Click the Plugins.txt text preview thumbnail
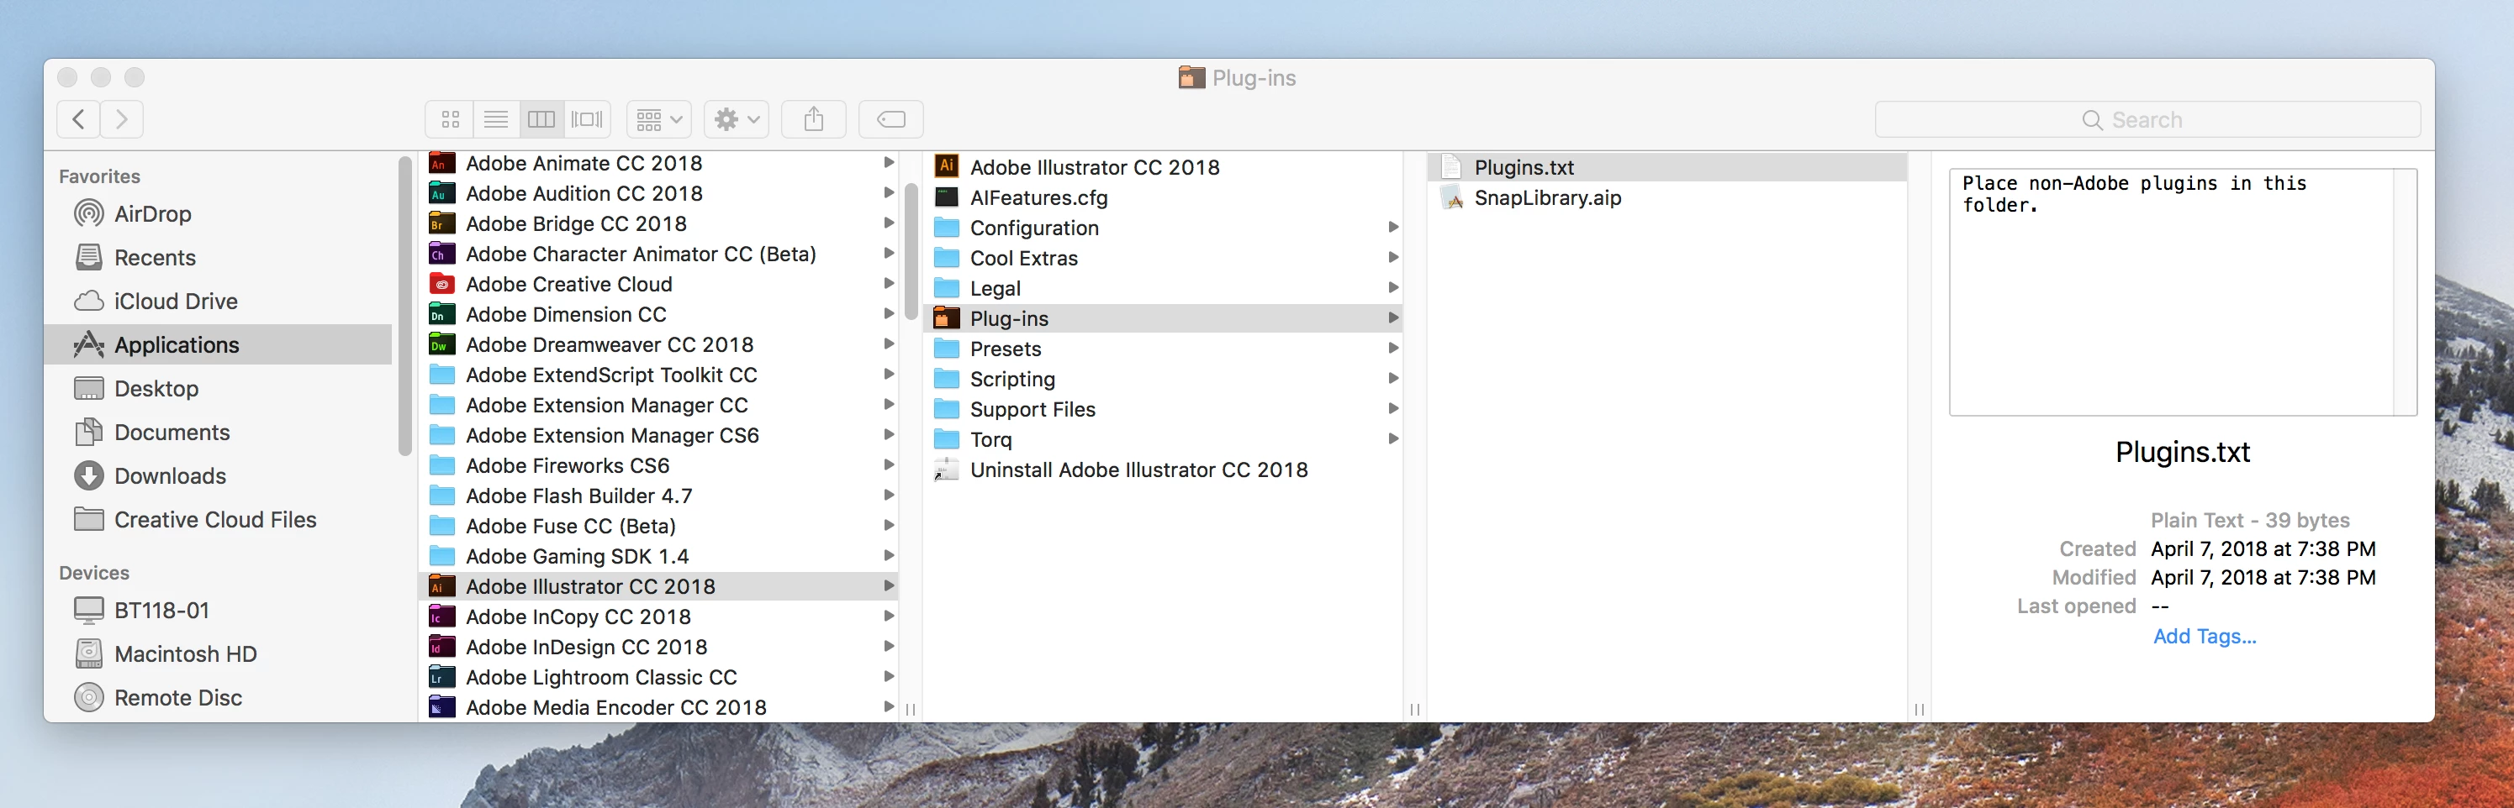 pyautogui.click(x=2182, y=291)
